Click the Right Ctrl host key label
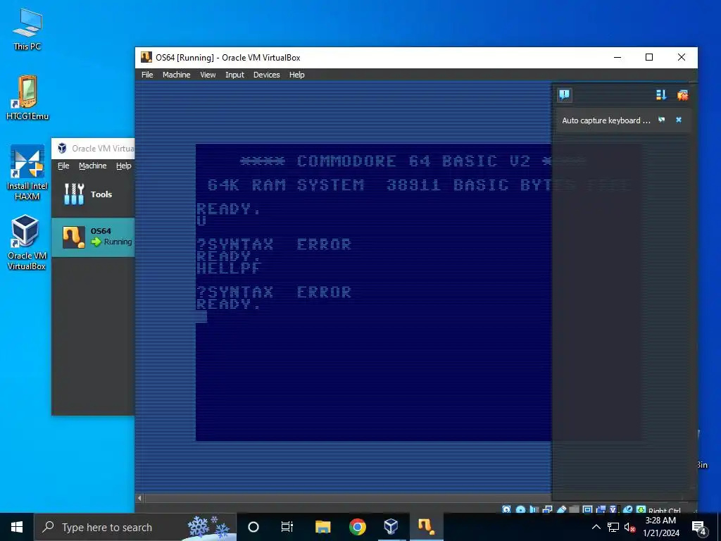The image size is (721, 541). coord(665,510)
